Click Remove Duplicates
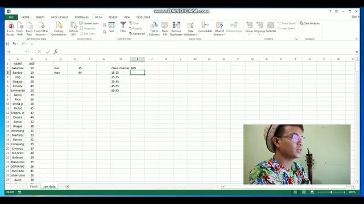This screenshot has width=364, height=204. [x=176, y=29]
